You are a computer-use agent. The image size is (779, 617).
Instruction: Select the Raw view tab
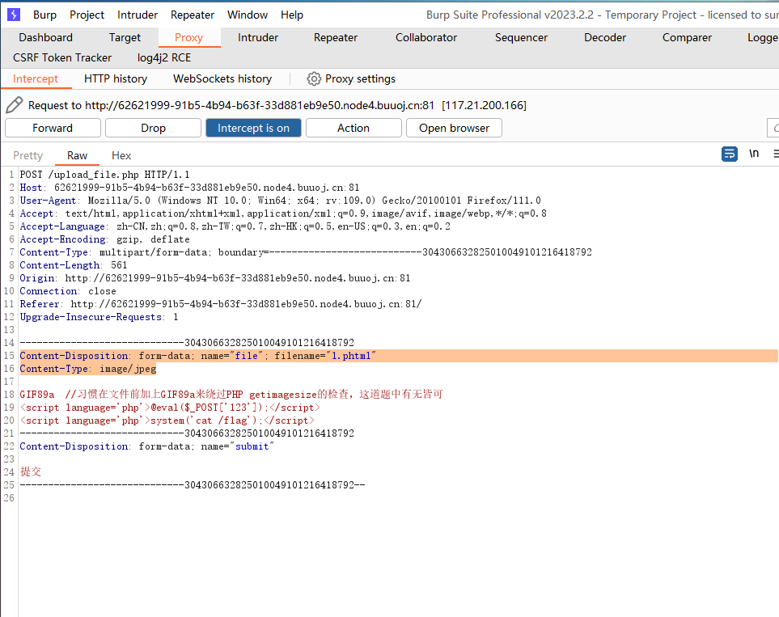[77, 155]
